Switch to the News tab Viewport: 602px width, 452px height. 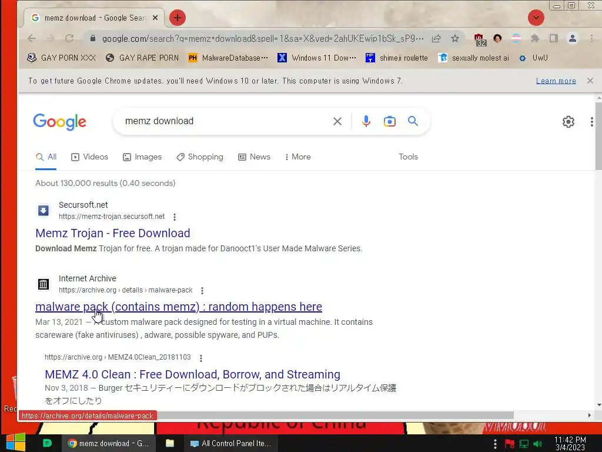[254, 157]
